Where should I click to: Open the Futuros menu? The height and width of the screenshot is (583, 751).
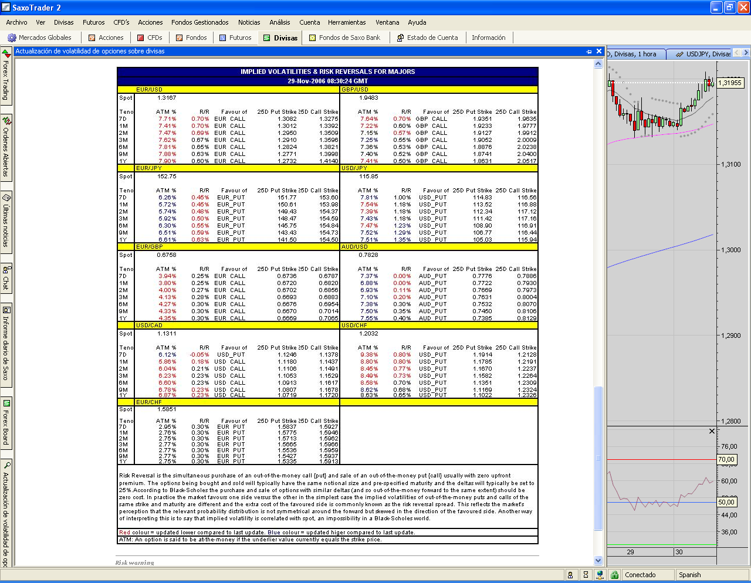(x=94, y=22)
